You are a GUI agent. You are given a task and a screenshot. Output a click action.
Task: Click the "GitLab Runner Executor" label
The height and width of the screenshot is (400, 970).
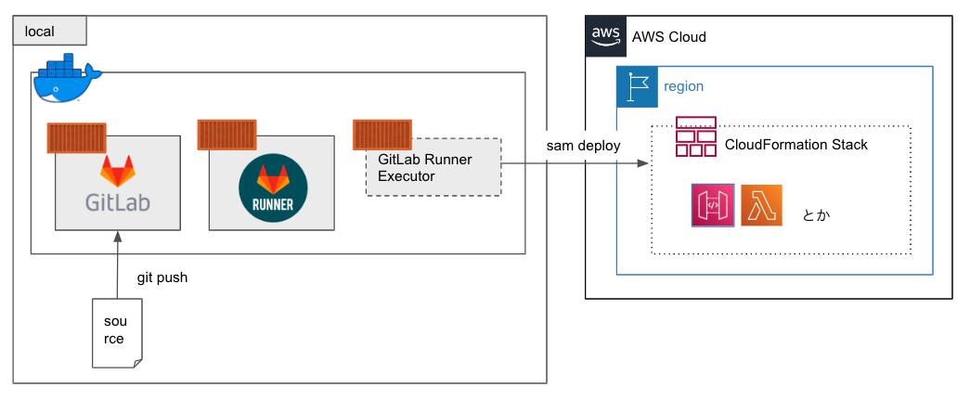tap(425, 168)
